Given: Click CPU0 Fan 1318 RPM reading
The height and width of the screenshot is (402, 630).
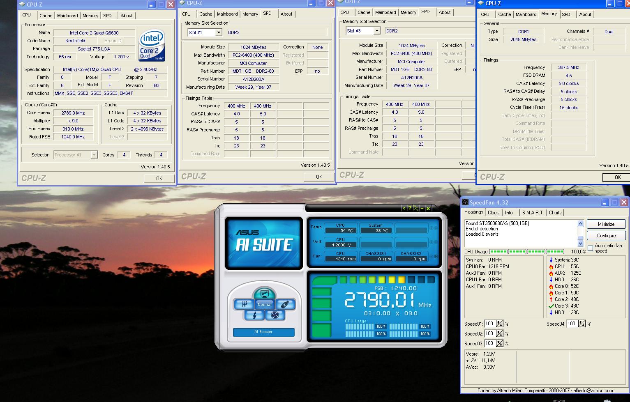Looking at the screenshot, I should pos(487,266).
